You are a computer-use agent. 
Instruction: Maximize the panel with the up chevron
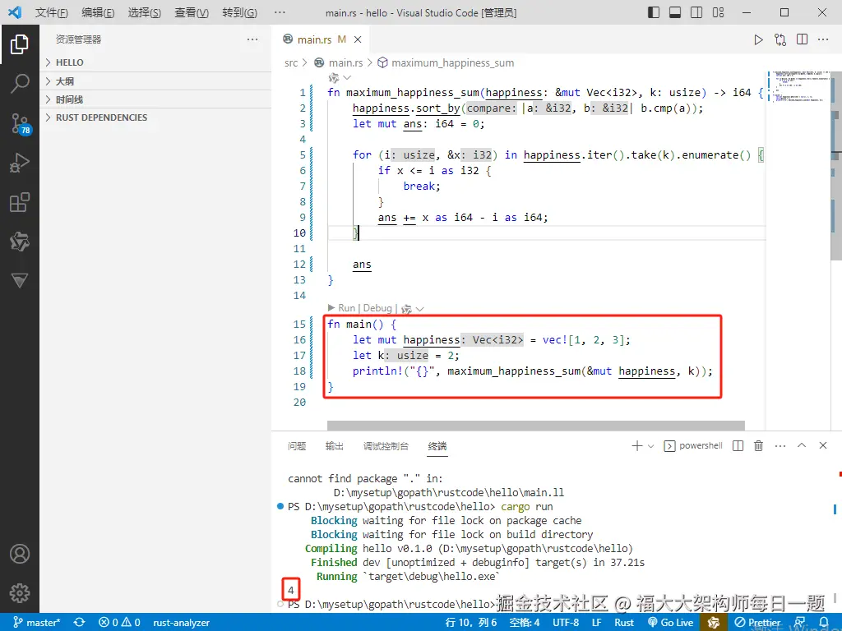point(802,445)
